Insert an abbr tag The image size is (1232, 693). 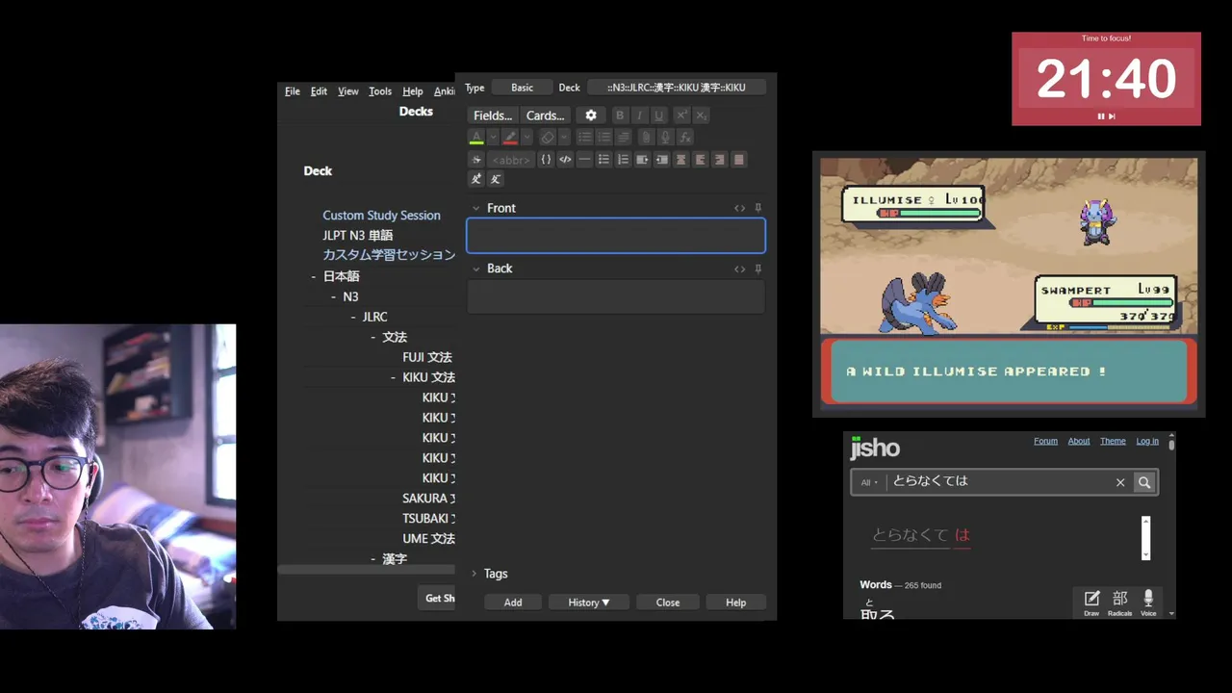(x=511, y=160)
